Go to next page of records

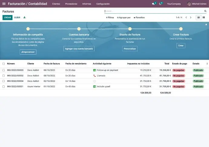pos(191,18)
